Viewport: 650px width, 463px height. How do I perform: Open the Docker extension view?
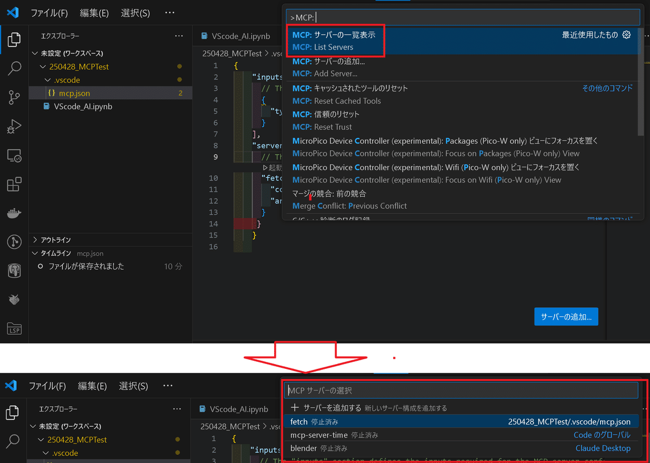tap(14, 212)
